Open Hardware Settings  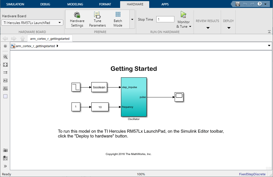pyautogui.click(x=77, y=19)
